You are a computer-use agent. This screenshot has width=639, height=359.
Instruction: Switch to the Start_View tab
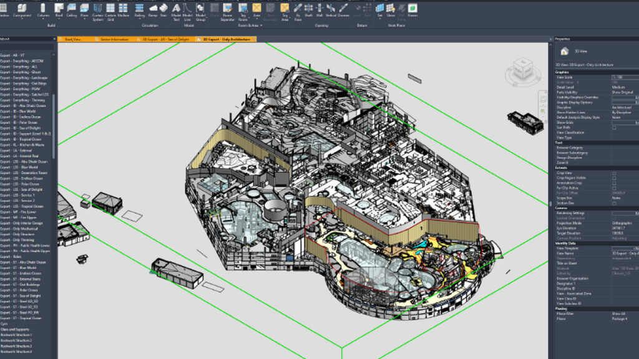click(x=74, y=39)
